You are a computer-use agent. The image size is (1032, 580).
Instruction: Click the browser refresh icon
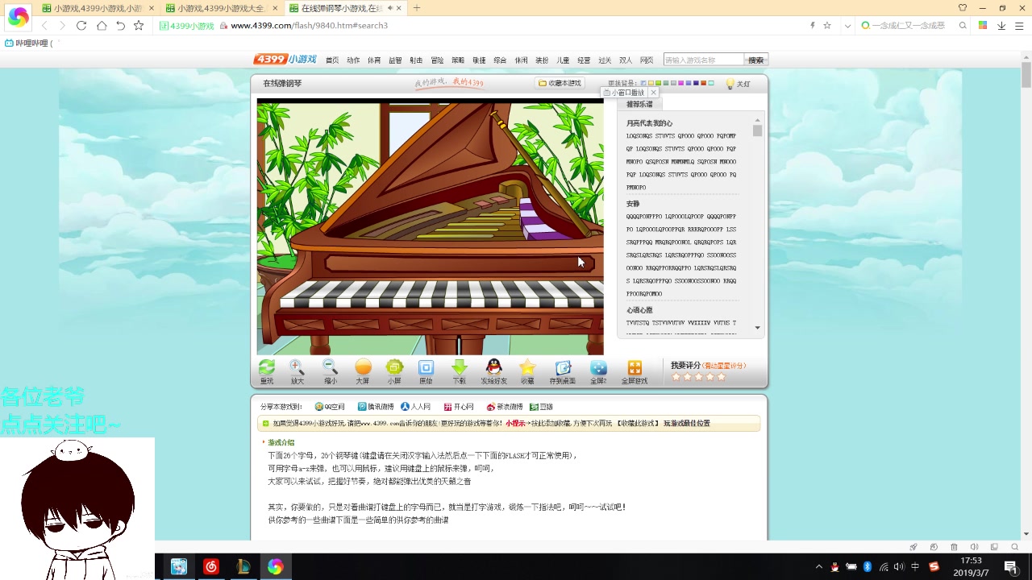81,26
